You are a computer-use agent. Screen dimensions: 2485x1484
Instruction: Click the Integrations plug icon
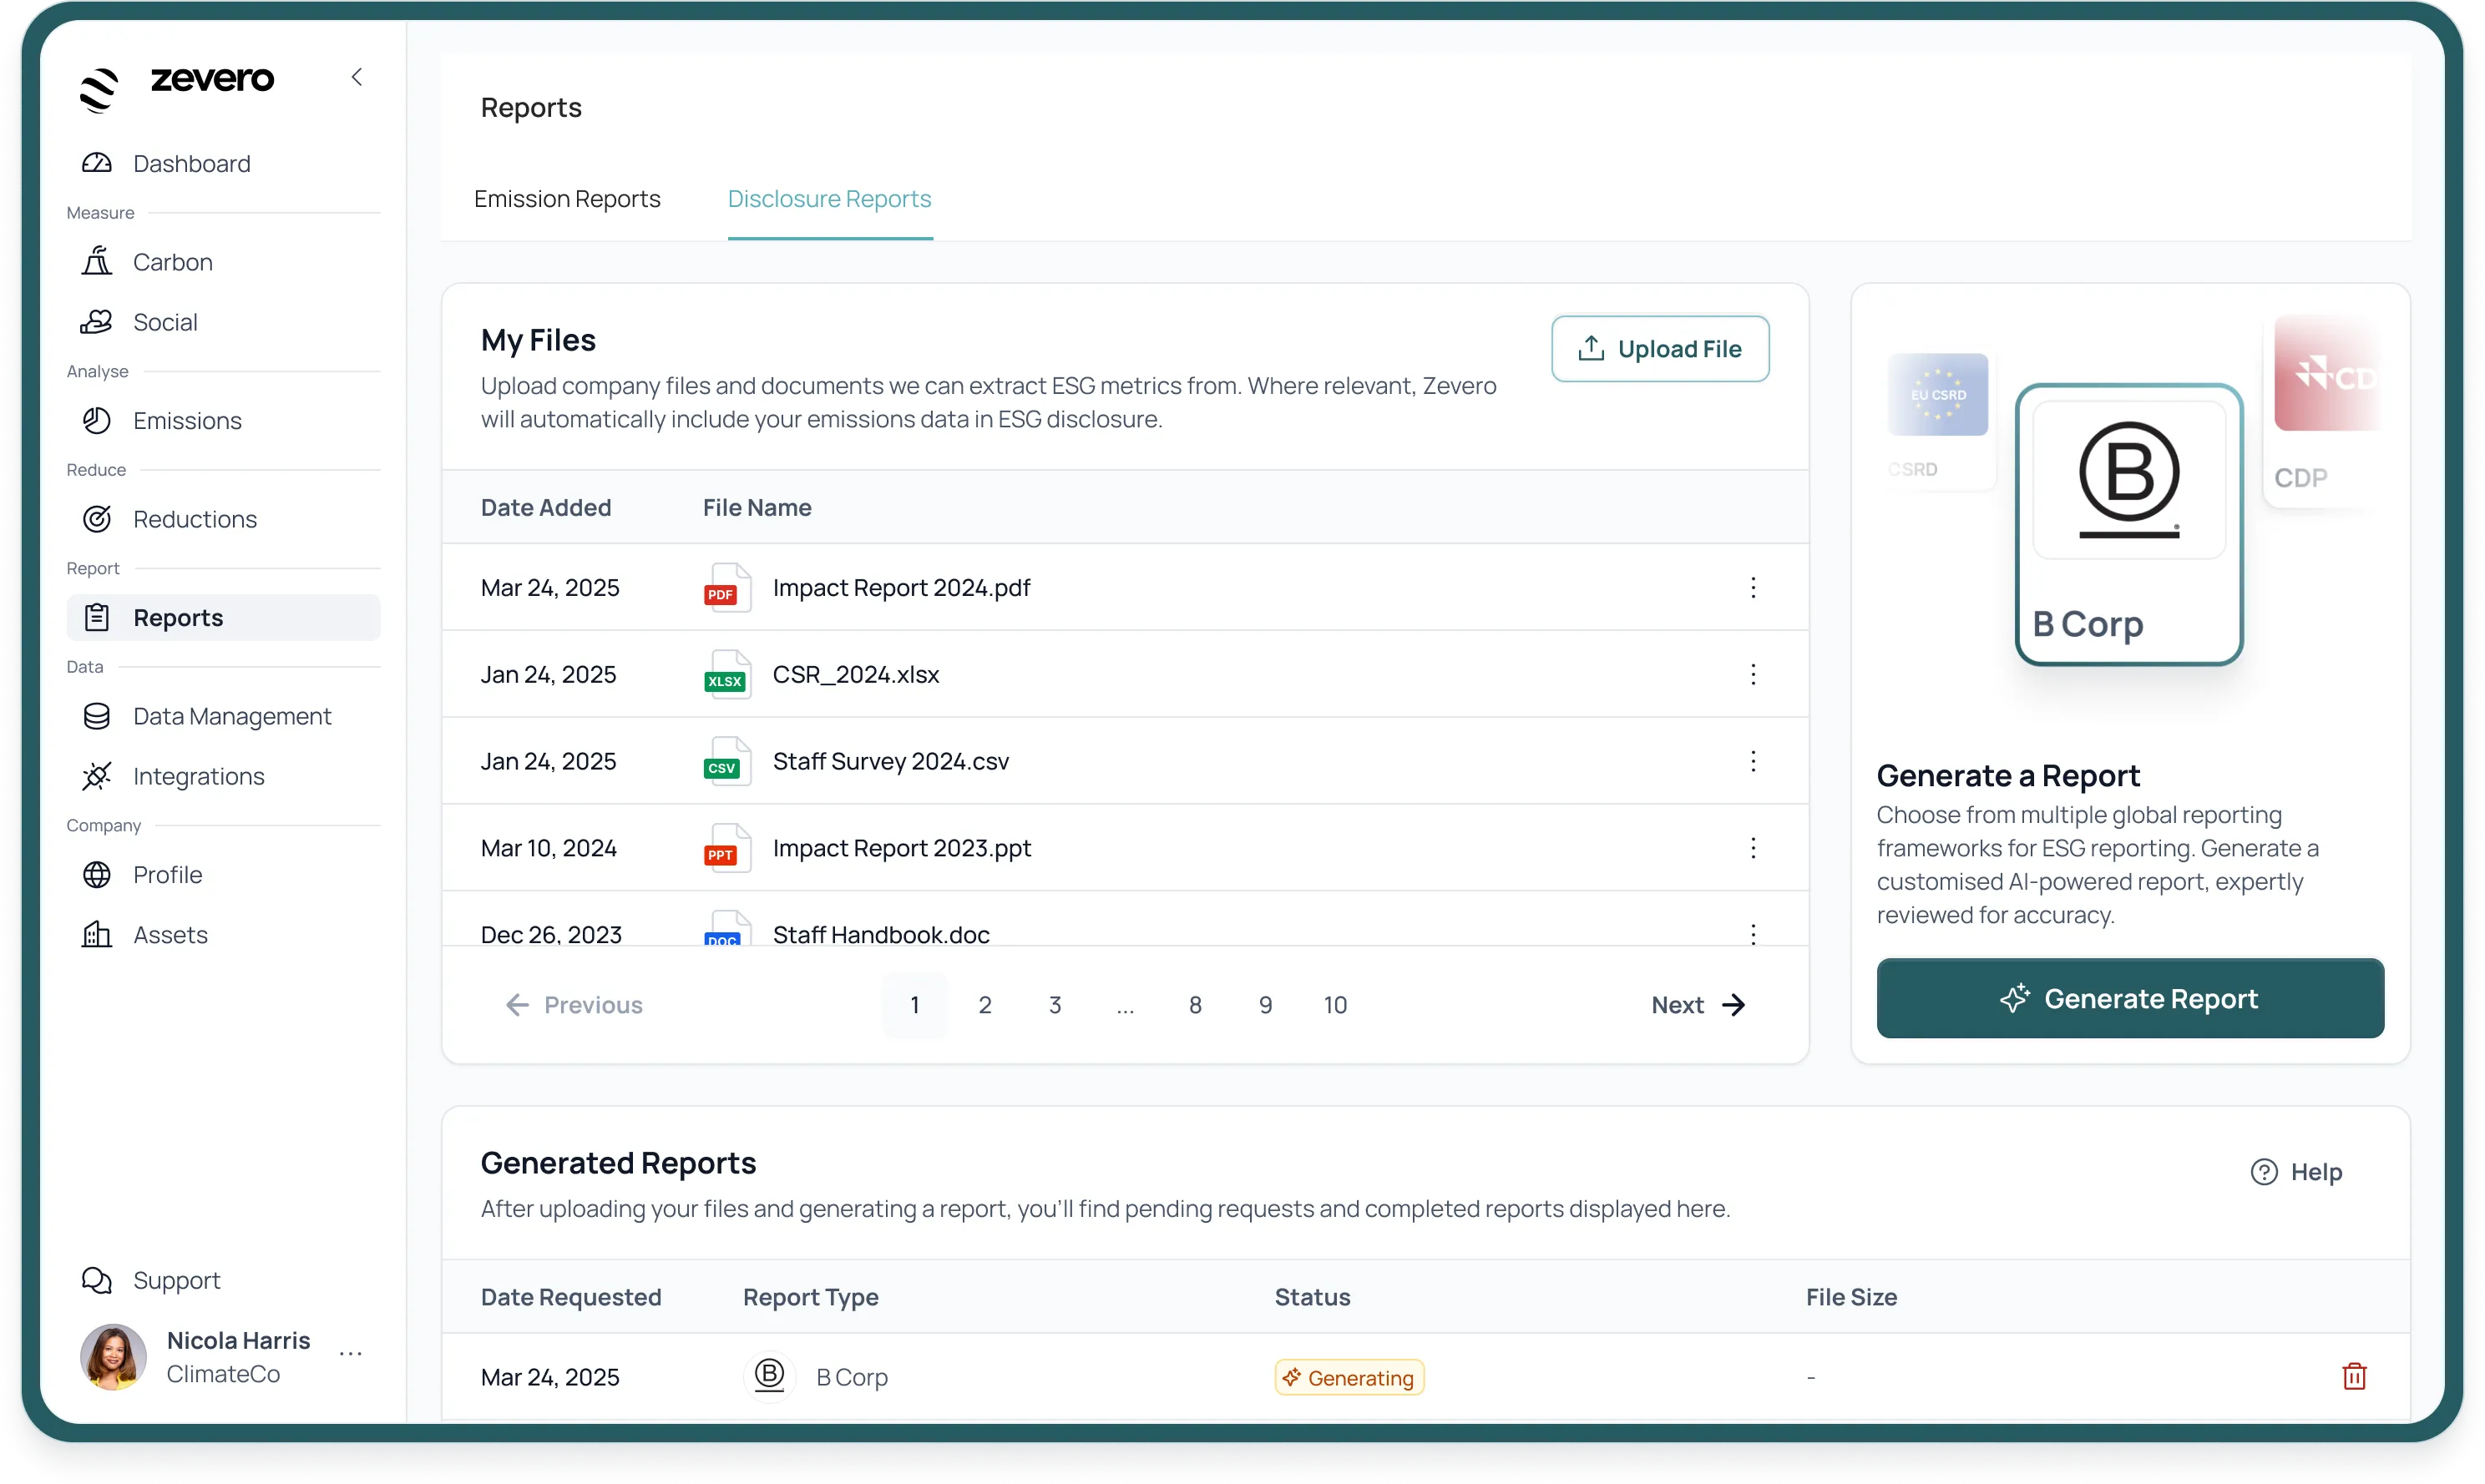tap(97, 776)
